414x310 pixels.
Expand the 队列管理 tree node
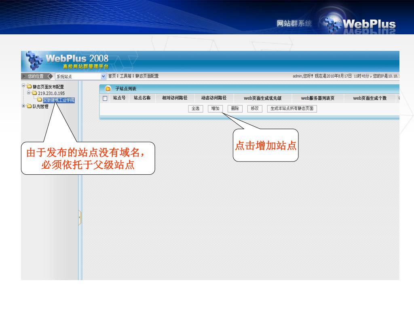[23, 106]
